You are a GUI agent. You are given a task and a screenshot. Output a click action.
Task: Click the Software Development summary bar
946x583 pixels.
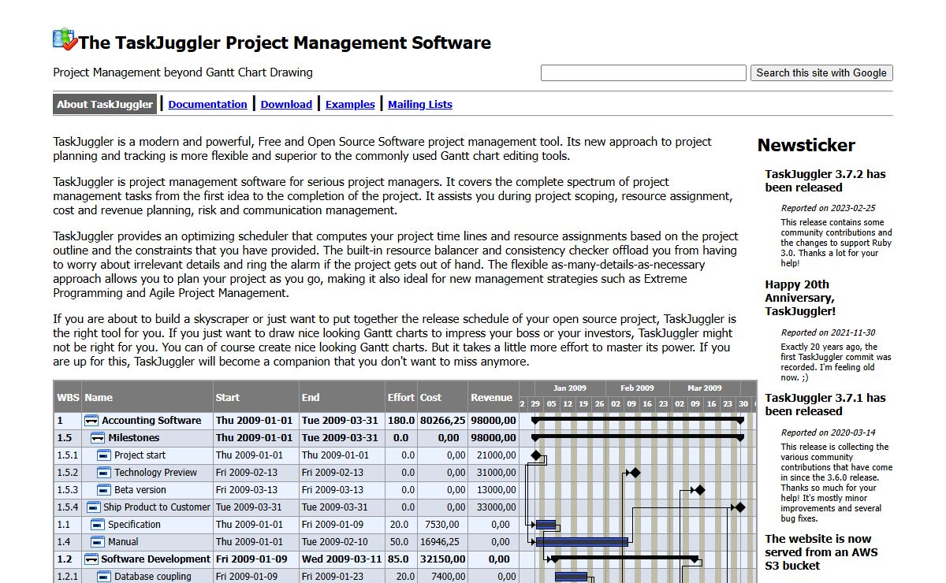[x=625, y=559]
